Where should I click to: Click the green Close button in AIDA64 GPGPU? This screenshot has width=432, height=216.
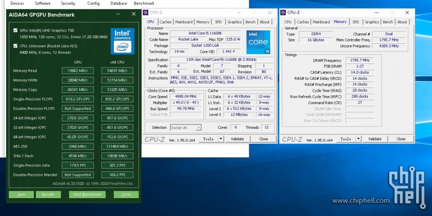pyautogui.click(x=126, y=194)
